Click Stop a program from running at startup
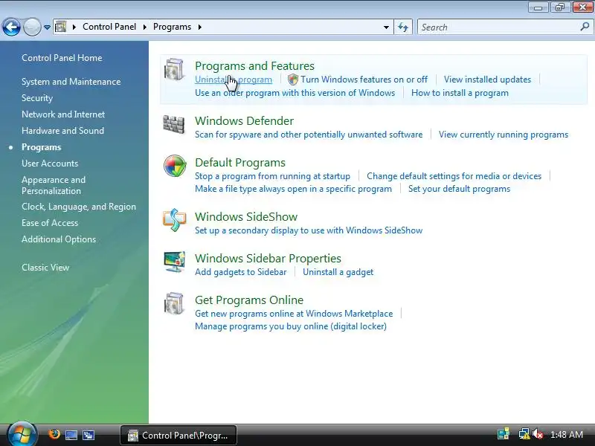This screenshot has width=595, height=446. coord(272,176)
